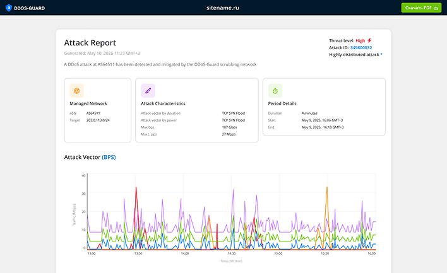Click the 107 Gbps Max bps value
447x273 pixels.
pyautogui.click(x=229, y=127)
